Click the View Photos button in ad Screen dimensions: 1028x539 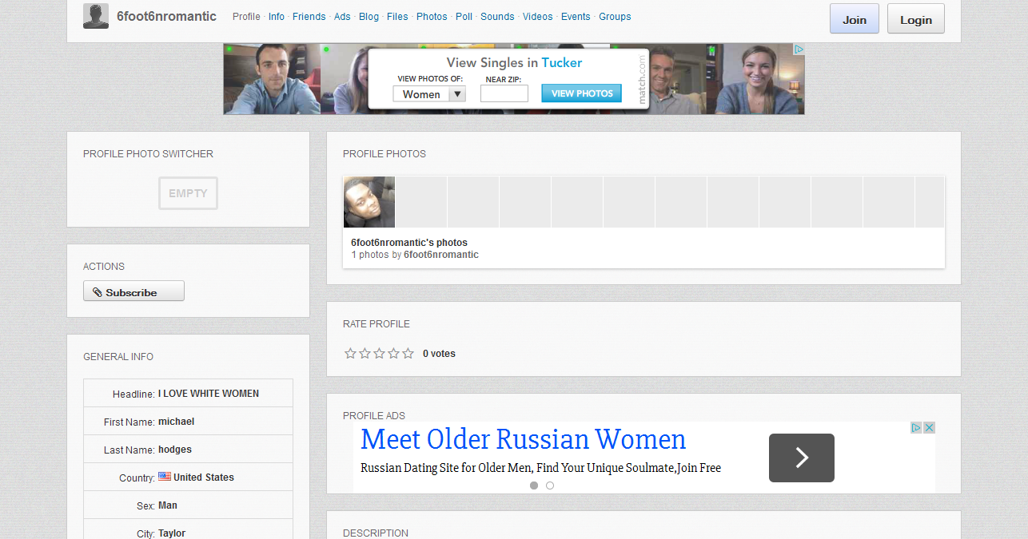point(581,93)
